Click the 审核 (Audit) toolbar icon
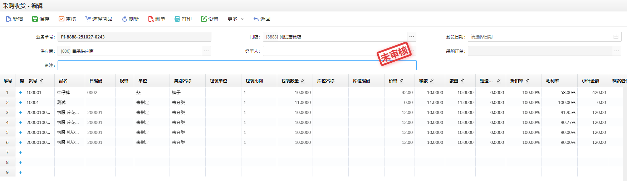 click(62, 19)
